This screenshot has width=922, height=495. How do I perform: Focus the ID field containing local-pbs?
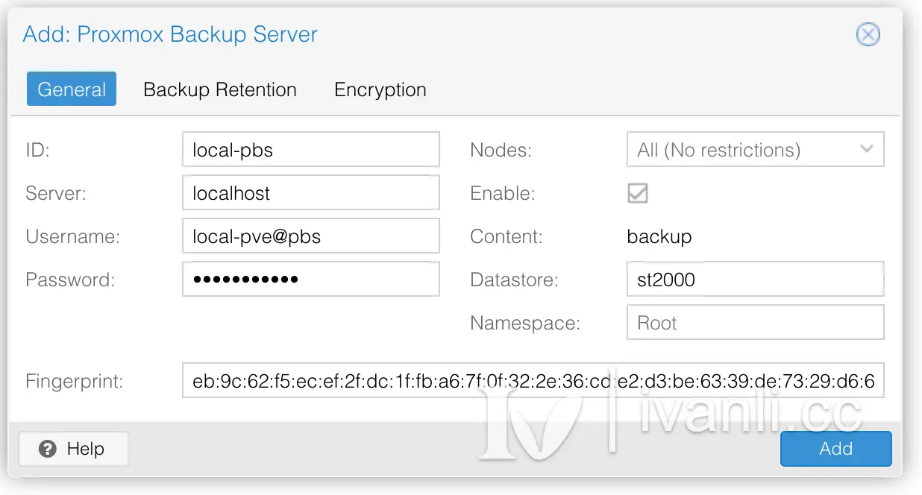tap(311, 149)
